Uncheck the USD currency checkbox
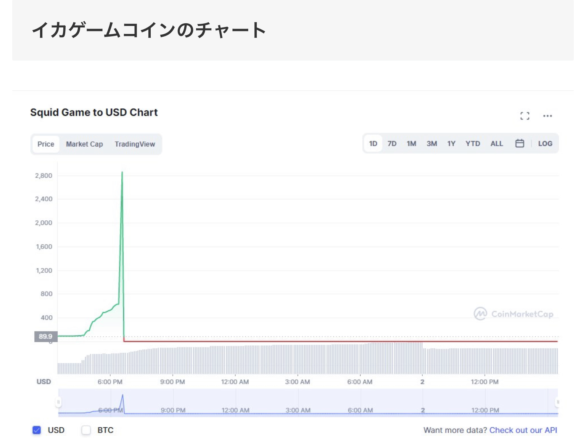This screenshot has height=438, width=586. (x=37, y=430)
